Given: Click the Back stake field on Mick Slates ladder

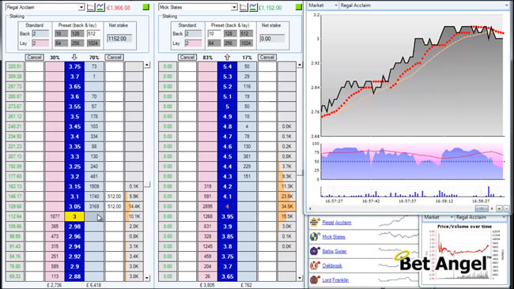Looking at the screenshot, I should click(x=193, y=34).
